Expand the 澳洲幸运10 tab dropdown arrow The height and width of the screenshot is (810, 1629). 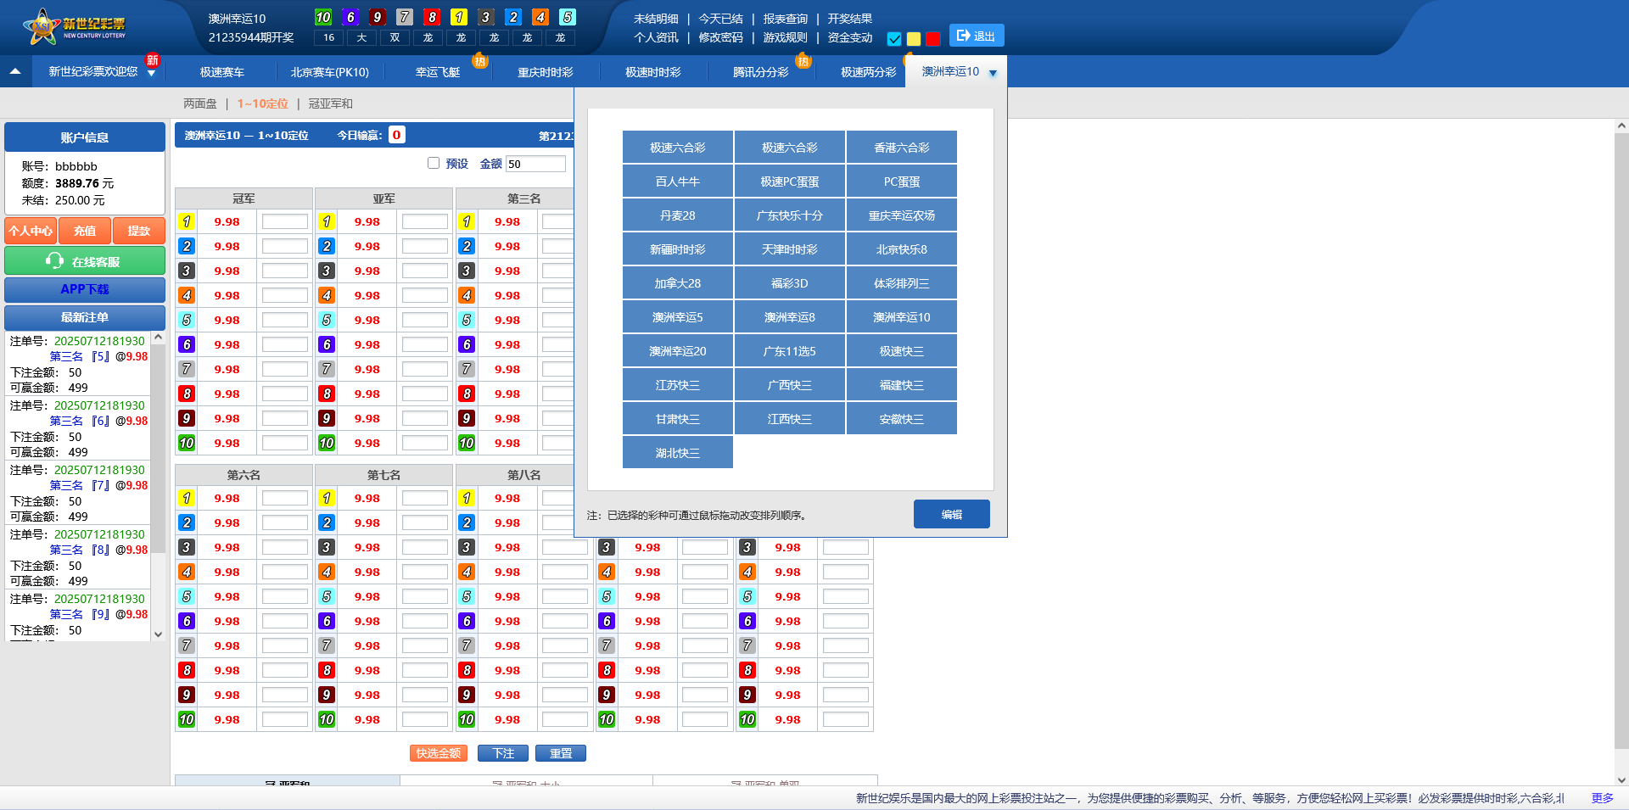[993, 73]
